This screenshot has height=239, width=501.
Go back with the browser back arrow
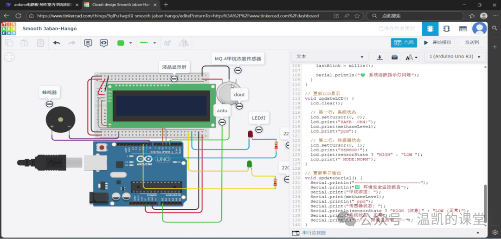tap(6, 16)
